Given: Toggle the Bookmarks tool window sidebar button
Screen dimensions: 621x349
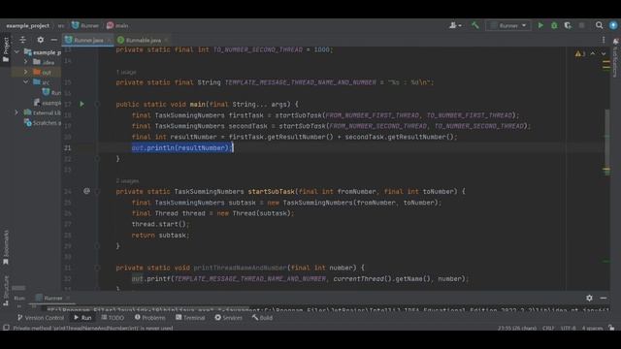Looking at the screenshot, I should (6, 247).
